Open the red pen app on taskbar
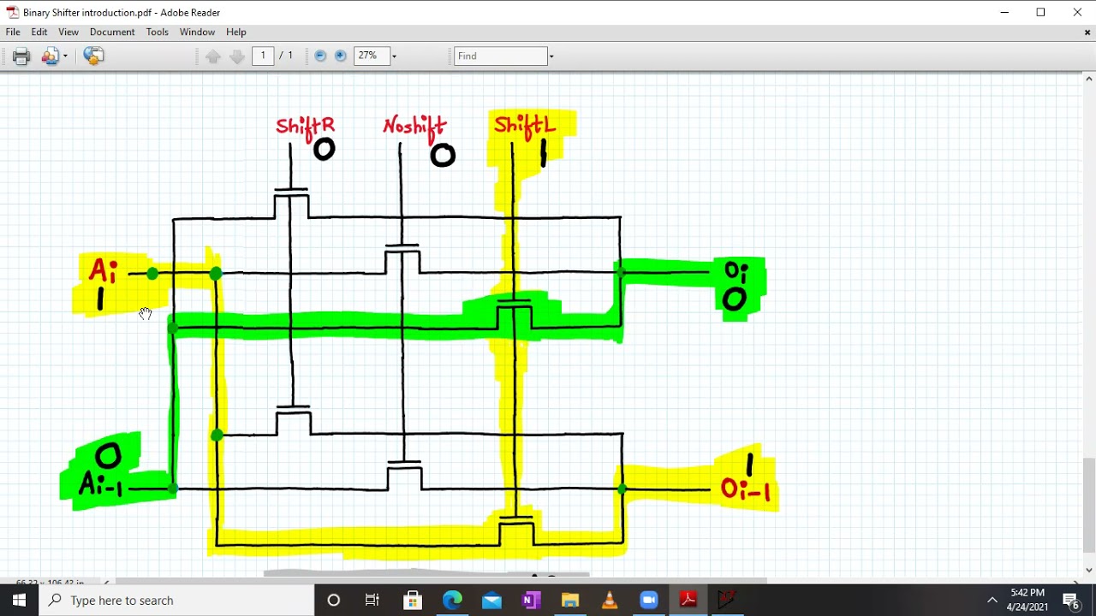This screenshot has height=616, width=1096. tap(727, 600)
